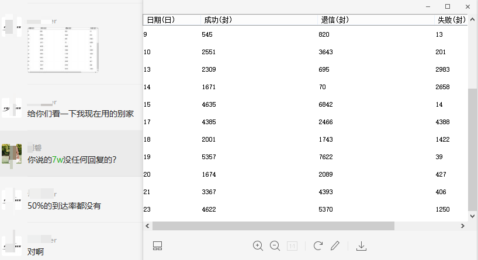Image resolution: width=478 pixels, height=260 pixels.
Task: Click the 失败(封) column header
Action: point(452,20)
